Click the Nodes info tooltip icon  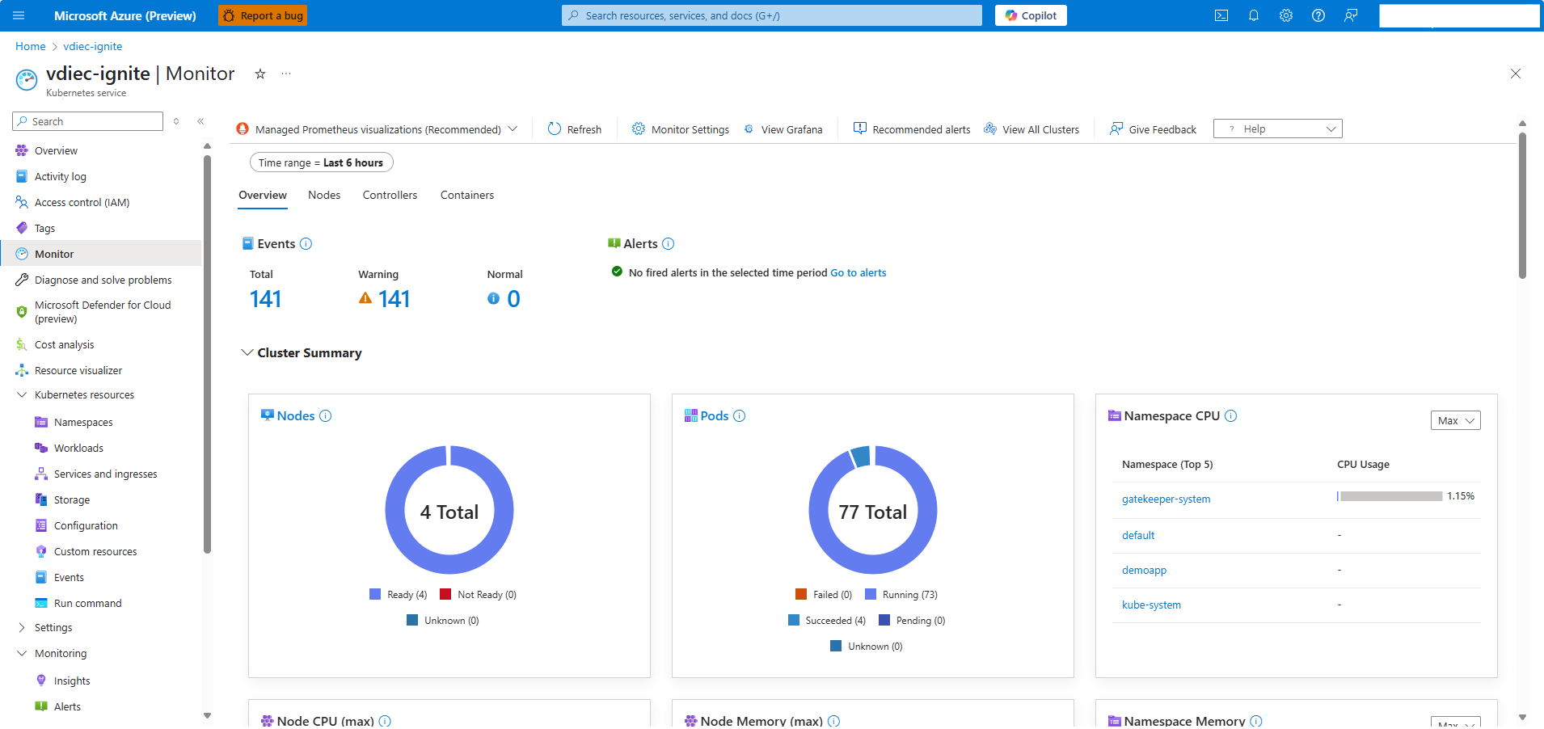[325, 415]
